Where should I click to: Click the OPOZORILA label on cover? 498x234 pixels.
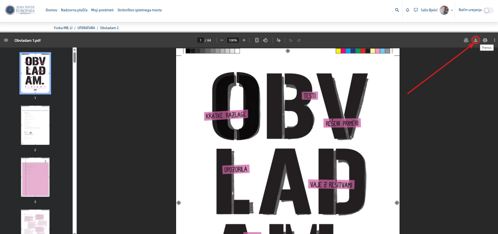click(236, 169)
